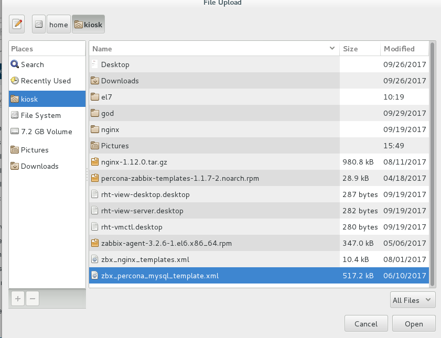Viewport: 441px width, 338px height.
Task: Open File System in the Places sidebar
Action: click(47, 115)
